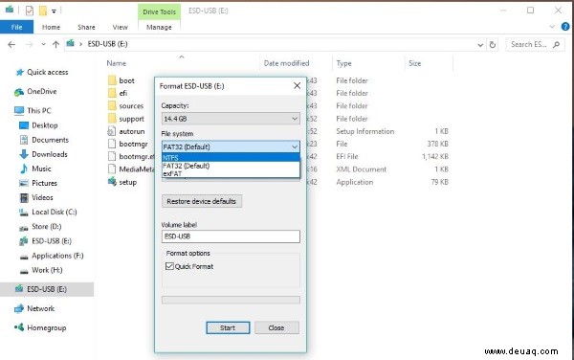Viewport: 574px width, 360px height.
Task: Open ESD-USB (E:) under This PC
Action: [x=52, y=241]
